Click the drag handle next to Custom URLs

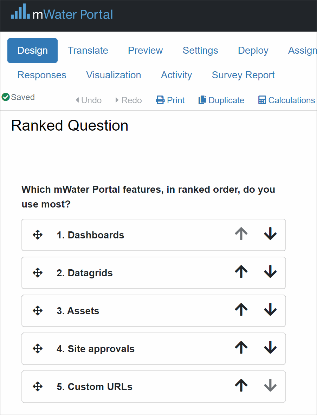[x=38, y=387]
